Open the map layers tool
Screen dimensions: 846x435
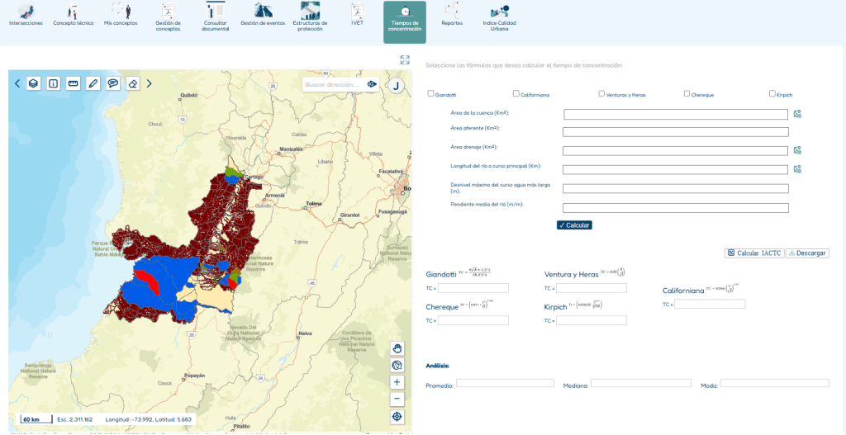pos(33,83)
